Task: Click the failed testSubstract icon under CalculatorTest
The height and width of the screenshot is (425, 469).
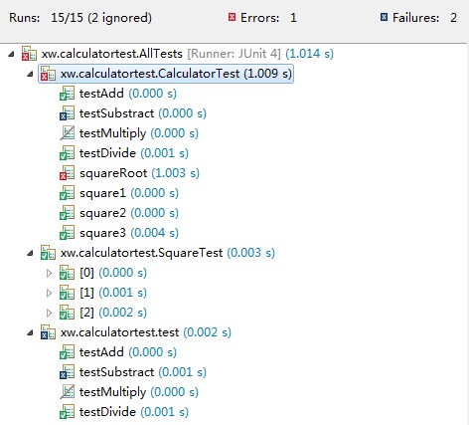Action: (67, 113)
